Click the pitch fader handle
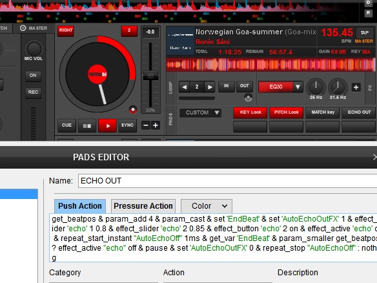The height and width of the screenshot is (283, 377). point(150,76)
